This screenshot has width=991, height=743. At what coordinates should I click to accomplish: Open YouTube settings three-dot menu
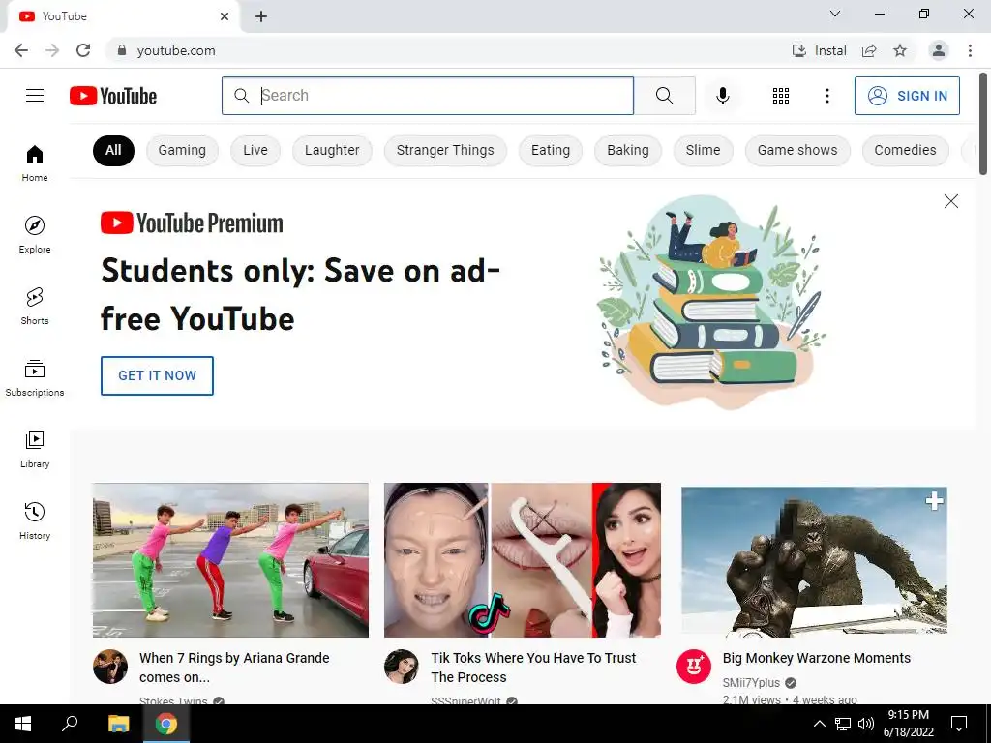pos(826,96)
